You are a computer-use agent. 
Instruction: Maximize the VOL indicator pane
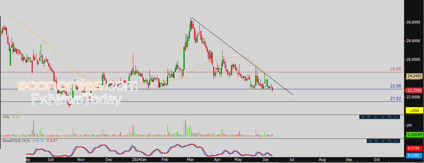click(369, 117)
